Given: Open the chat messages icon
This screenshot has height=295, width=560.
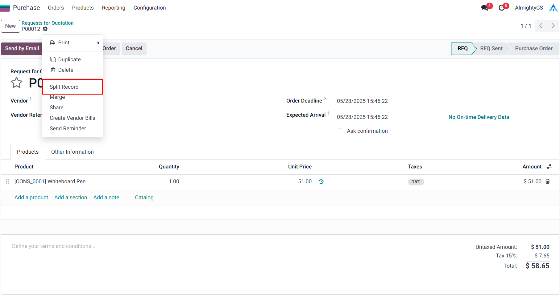Looking at the screenshot, I should [x=485, y=8].
